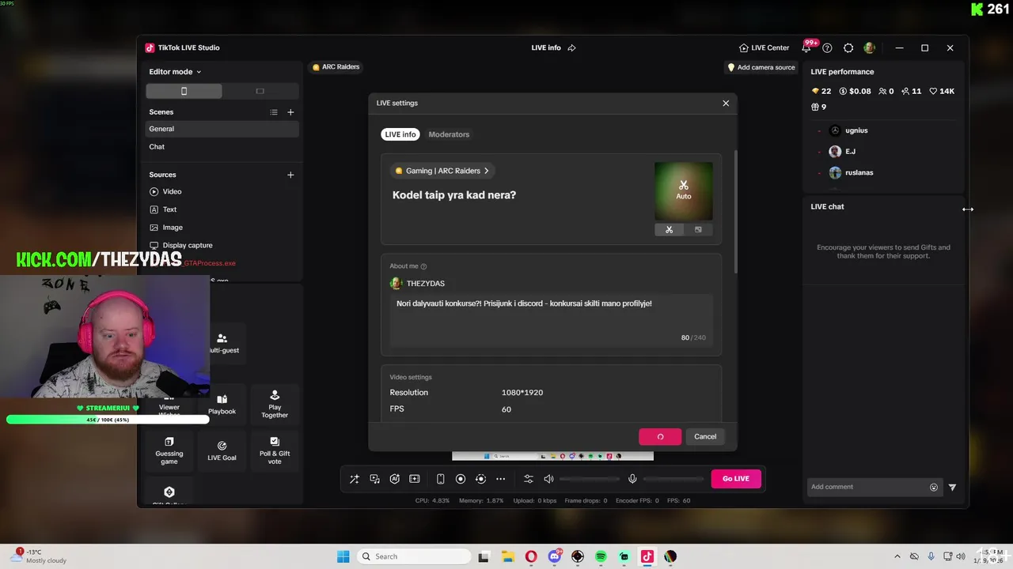
Task: Open Discord from the taskbar
Action: (555, 556)
